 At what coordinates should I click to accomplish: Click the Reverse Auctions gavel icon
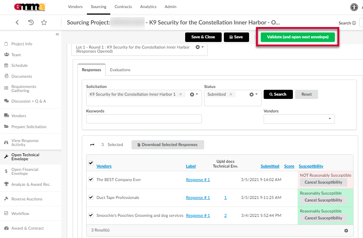6,199
